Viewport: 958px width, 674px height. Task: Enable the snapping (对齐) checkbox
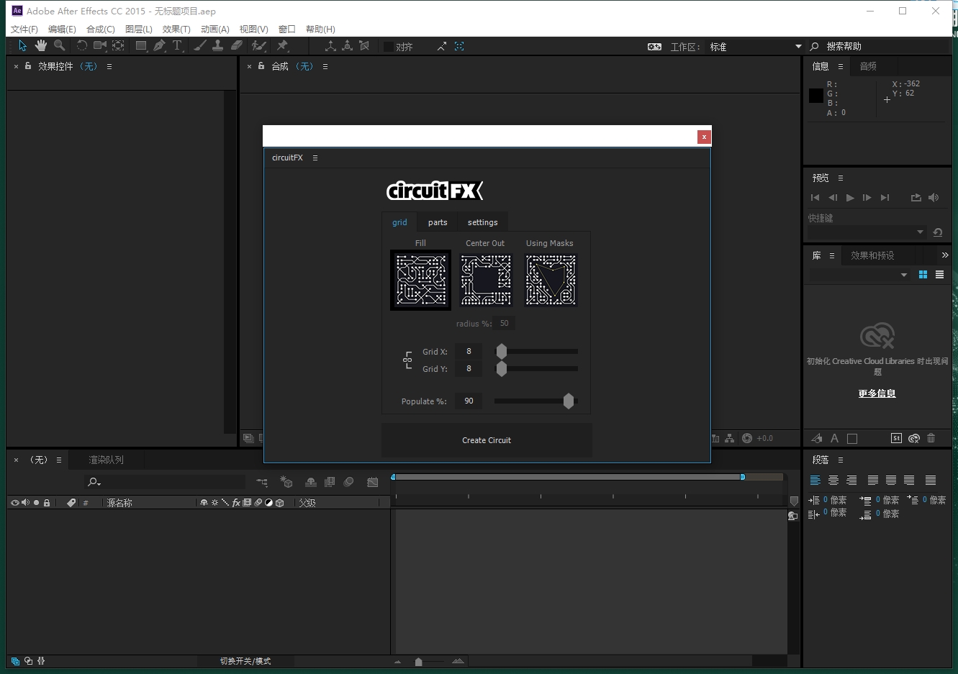coord(389,47)
